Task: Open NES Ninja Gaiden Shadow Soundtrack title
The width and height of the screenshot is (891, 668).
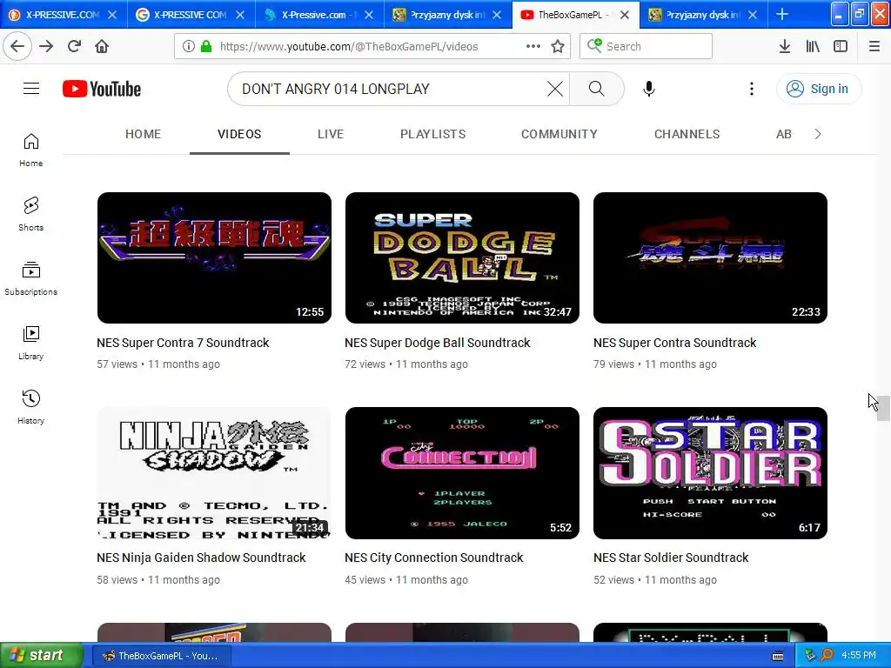Action: (x=201, y=558)
